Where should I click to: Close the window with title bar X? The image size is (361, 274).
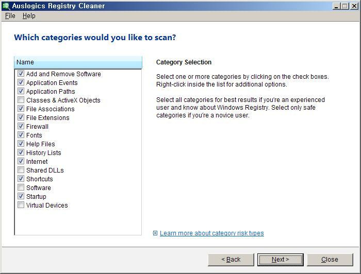[x=354, y=6]
